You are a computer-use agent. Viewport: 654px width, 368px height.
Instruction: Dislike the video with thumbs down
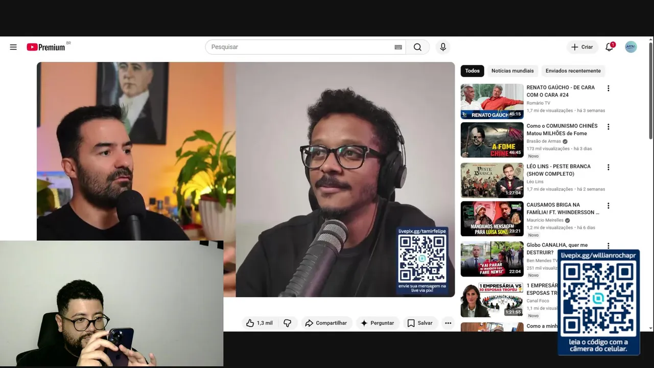[288, 323]
